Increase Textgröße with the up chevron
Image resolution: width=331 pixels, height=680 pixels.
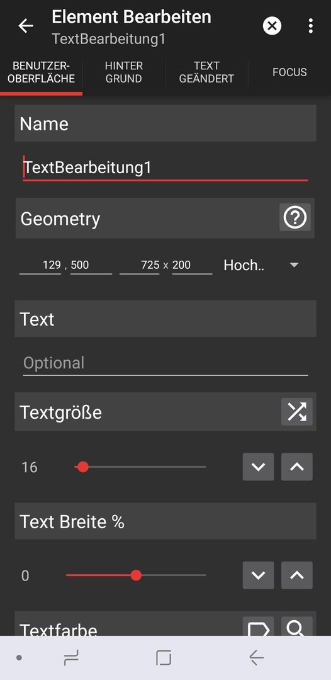click(297, 467)
